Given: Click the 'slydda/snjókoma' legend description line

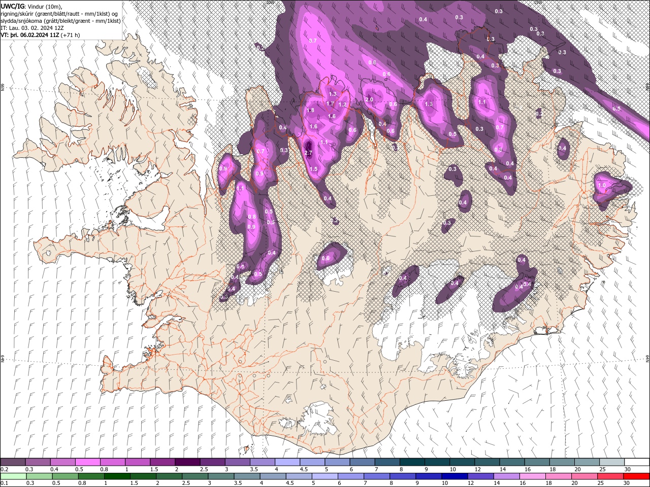Looking at the screenshot, I should coord(60,21).
